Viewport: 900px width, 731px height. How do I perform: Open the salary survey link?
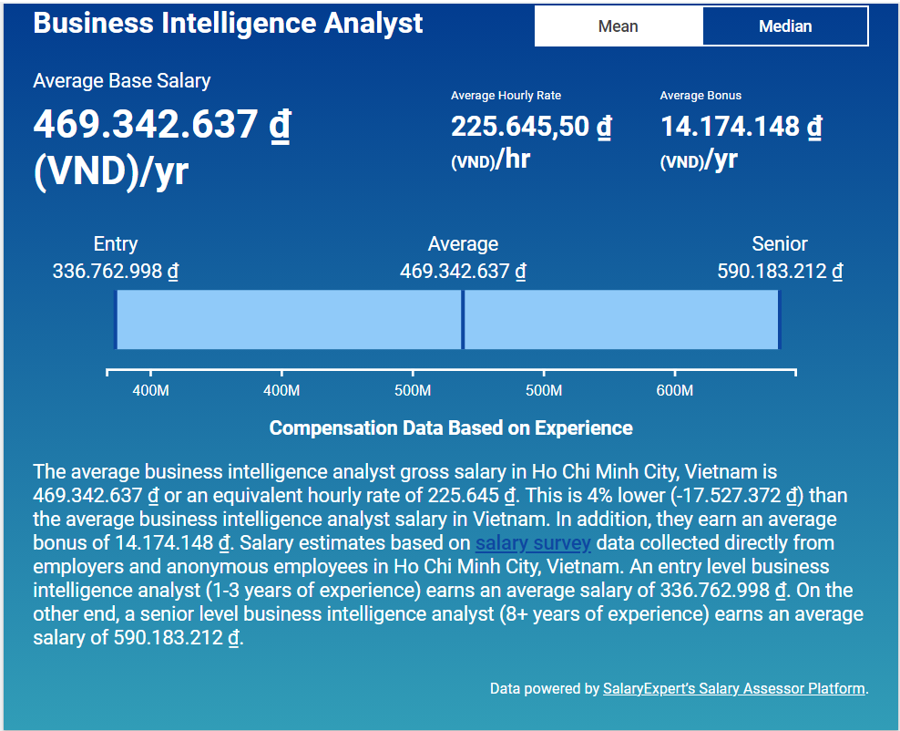coord(533,544)
